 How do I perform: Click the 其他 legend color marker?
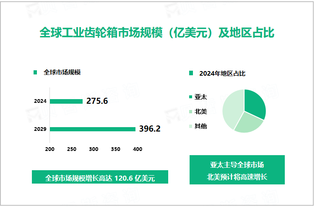(x=191, y=126)
